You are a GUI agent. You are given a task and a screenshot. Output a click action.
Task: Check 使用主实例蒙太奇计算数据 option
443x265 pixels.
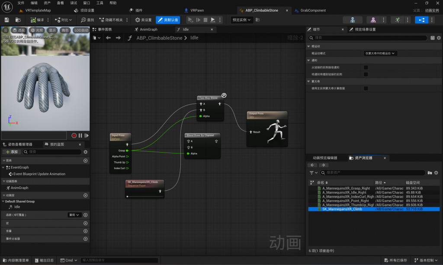[x=366, y=88]
